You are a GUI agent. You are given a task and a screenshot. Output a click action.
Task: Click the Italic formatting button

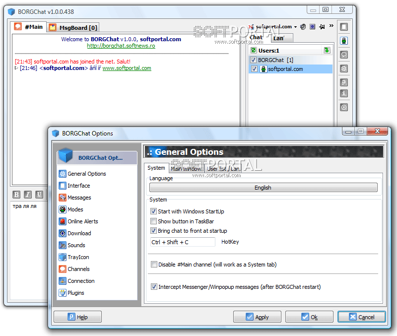[x=28, y=195]
